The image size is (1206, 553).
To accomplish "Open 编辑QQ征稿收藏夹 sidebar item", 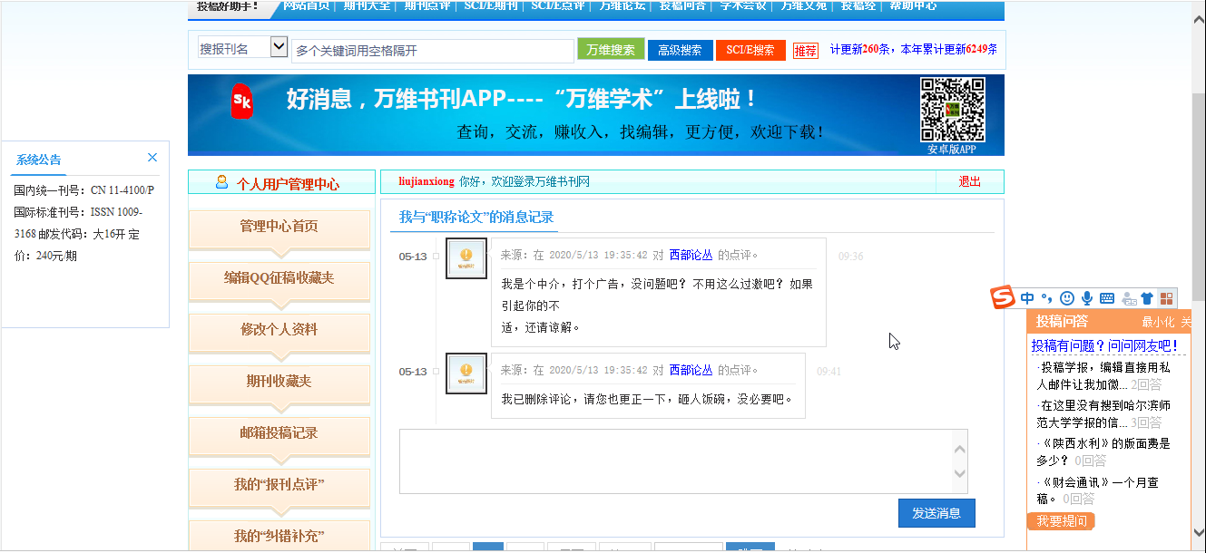I will pos(279,278).
